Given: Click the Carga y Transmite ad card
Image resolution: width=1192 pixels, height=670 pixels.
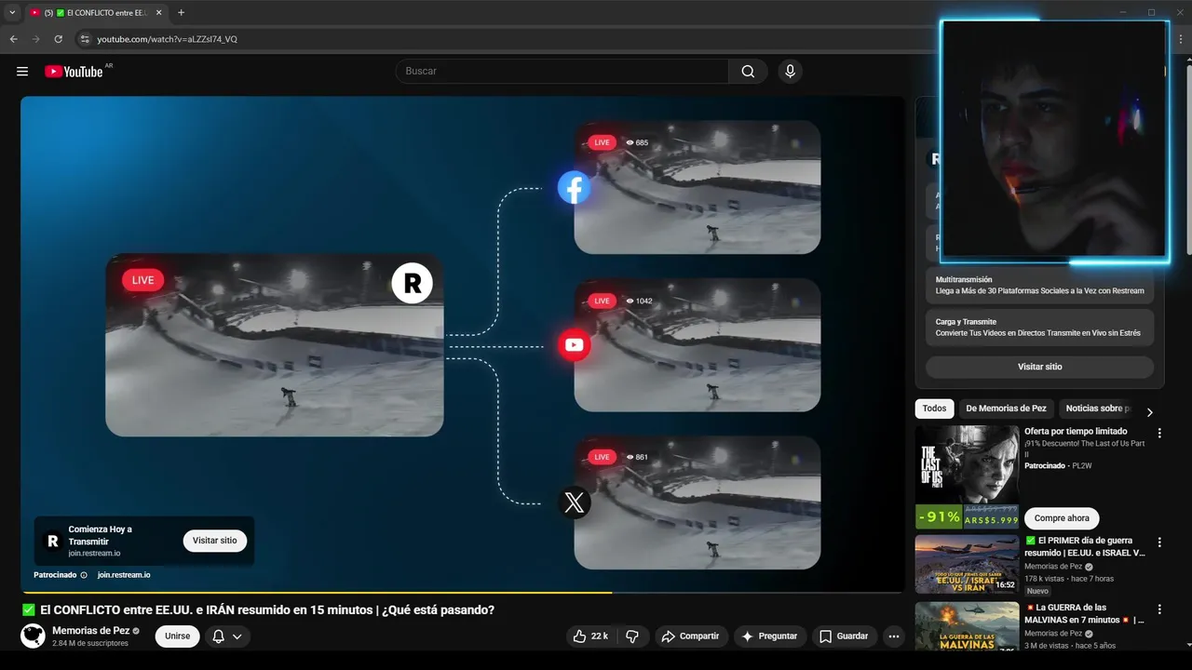Looking at the screenshot, I should 1039,328.
